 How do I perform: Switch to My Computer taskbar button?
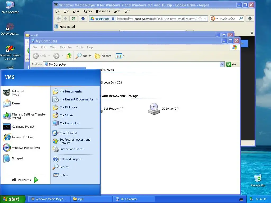point(134,199)
